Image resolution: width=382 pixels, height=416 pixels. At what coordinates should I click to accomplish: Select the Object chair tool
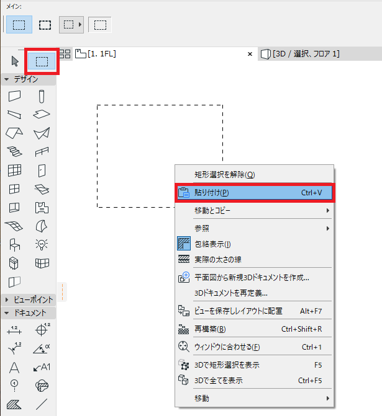(x=14, y=245)
